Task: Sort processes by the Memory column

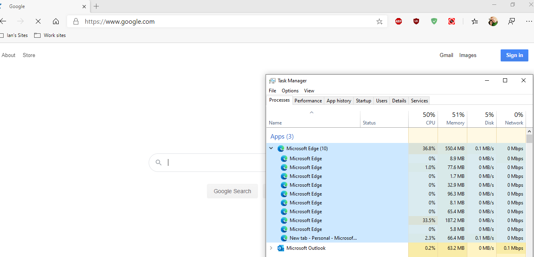Action: pos(452,119)
